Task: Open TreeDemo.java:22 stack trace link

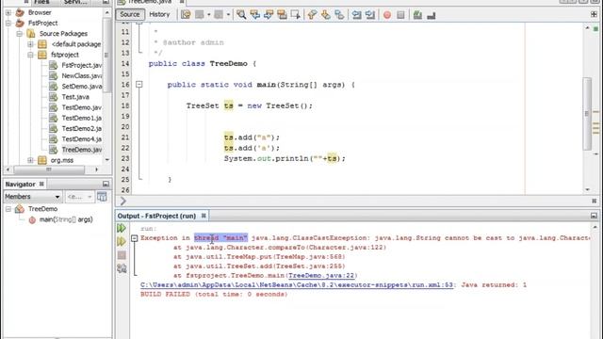Action: point(321,276)
